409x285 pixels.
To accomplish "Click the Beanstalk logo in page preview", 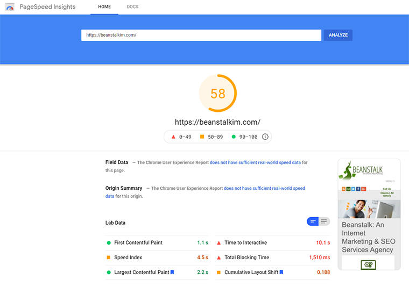I will tap(361, 170).
